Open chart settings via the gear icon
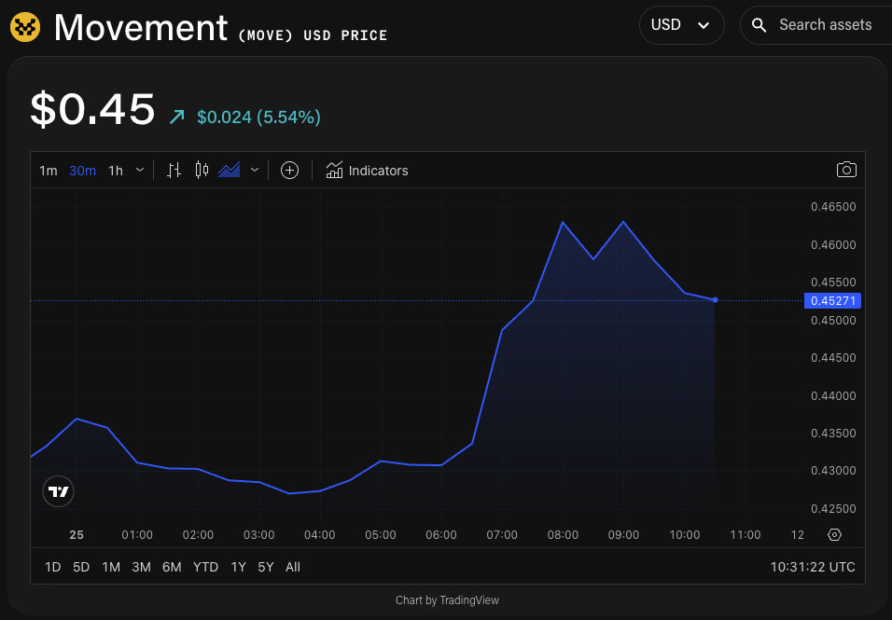The width and height of the screenshot is (892, 620). (834, 534)
